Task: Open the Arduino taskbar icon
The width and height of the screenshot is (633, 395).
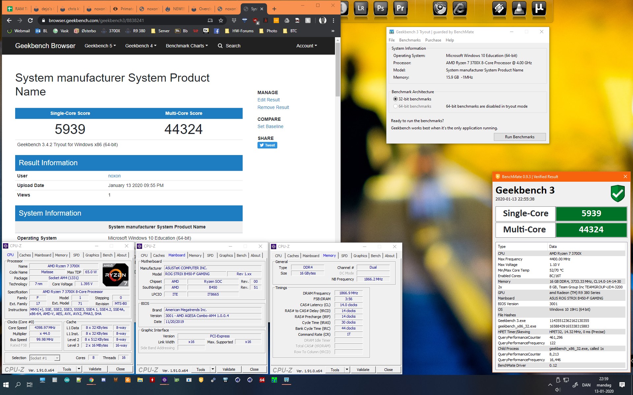Action: pyautogui.click(x=67, y=380)
